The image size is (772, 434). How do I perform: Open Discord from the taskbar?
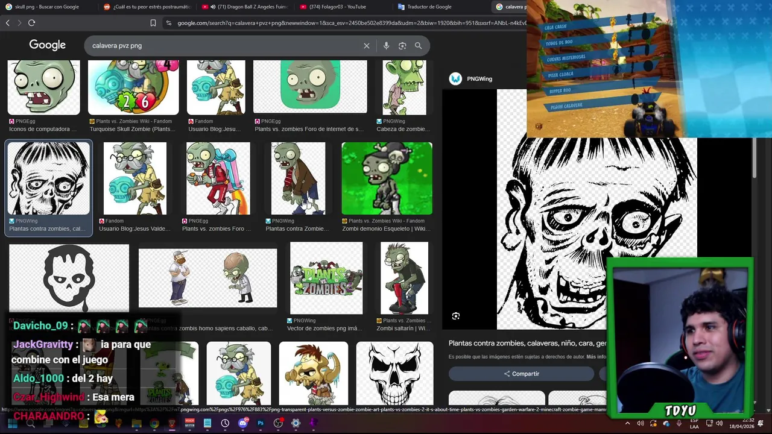(243, 423)
